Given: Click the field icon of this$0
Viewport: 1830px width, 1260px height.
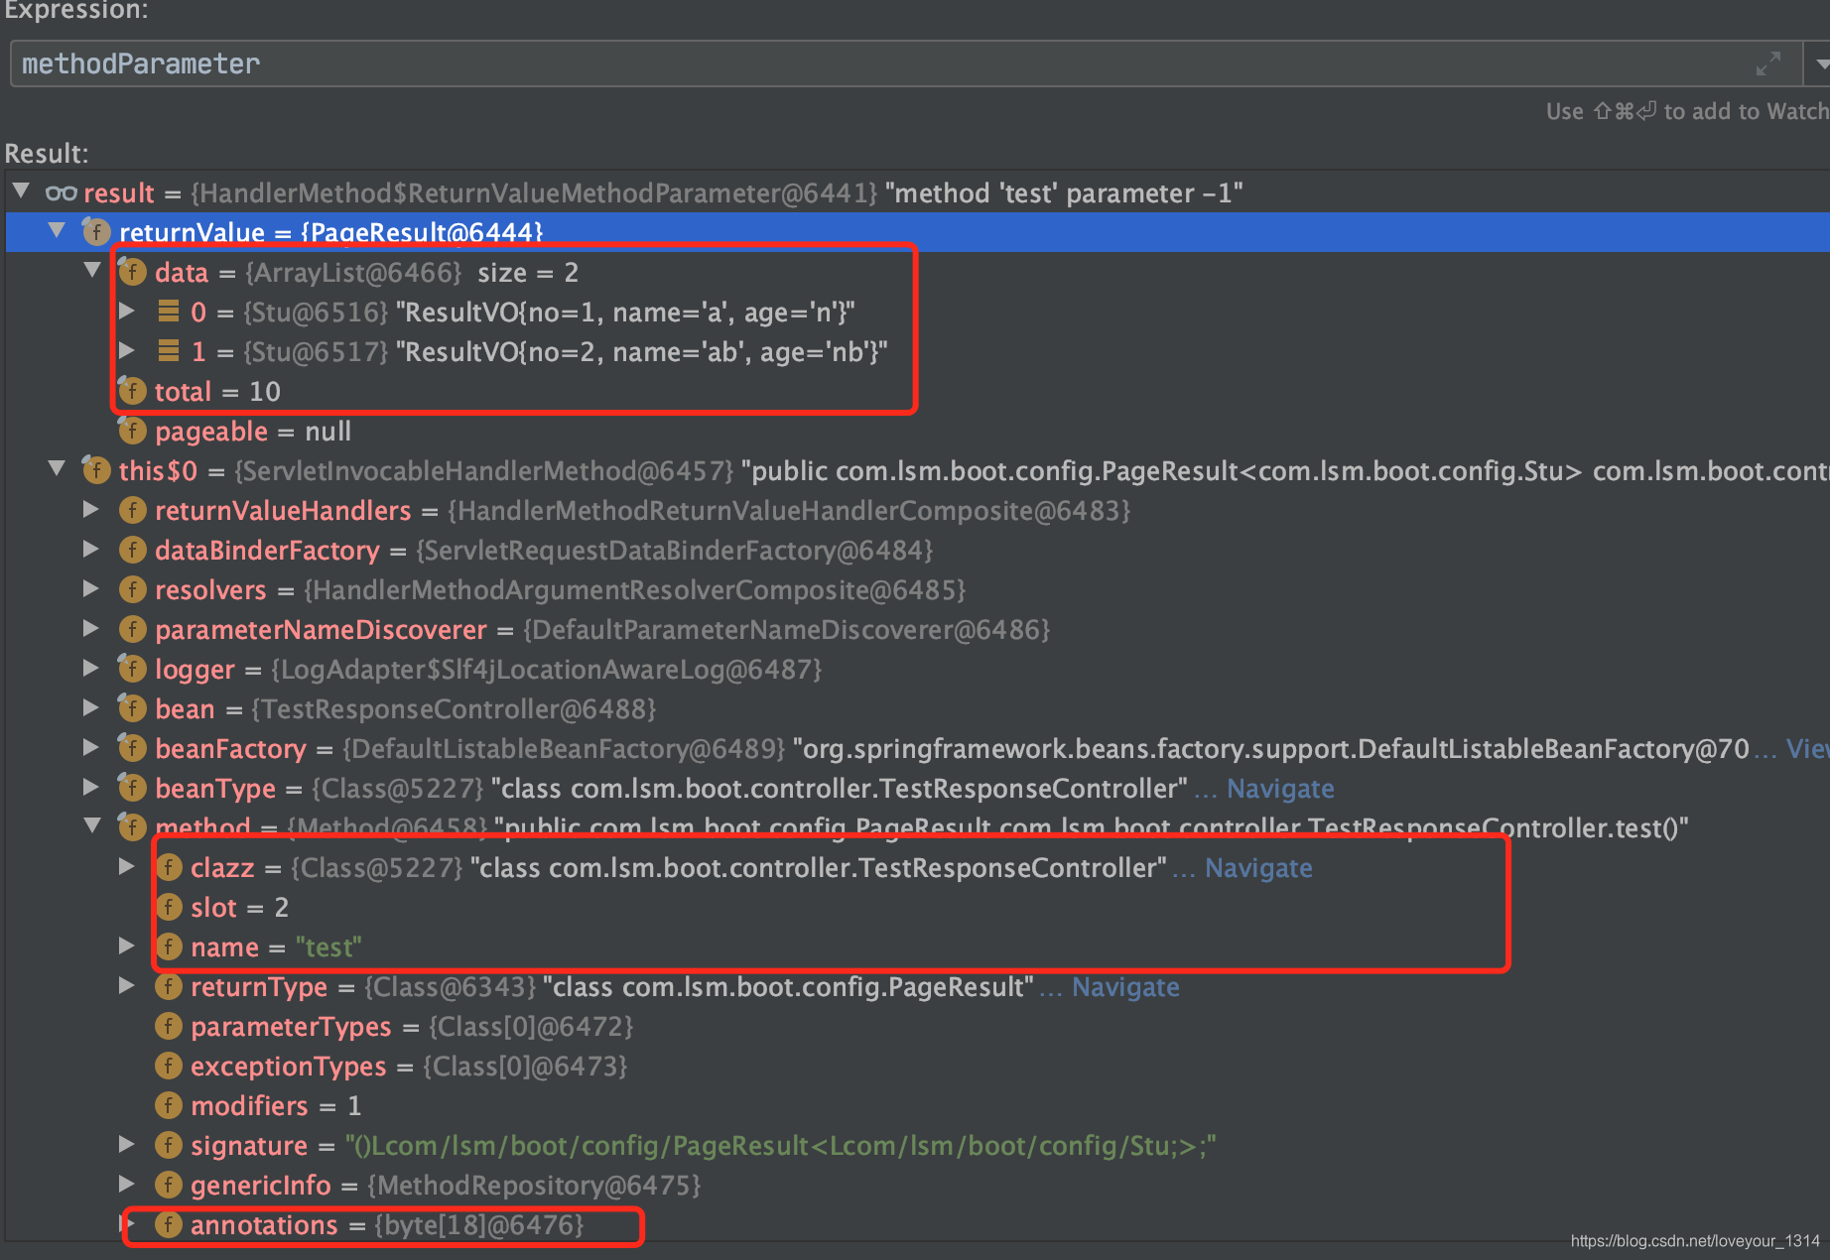Looking at the screenshot, I should point(96,469).
